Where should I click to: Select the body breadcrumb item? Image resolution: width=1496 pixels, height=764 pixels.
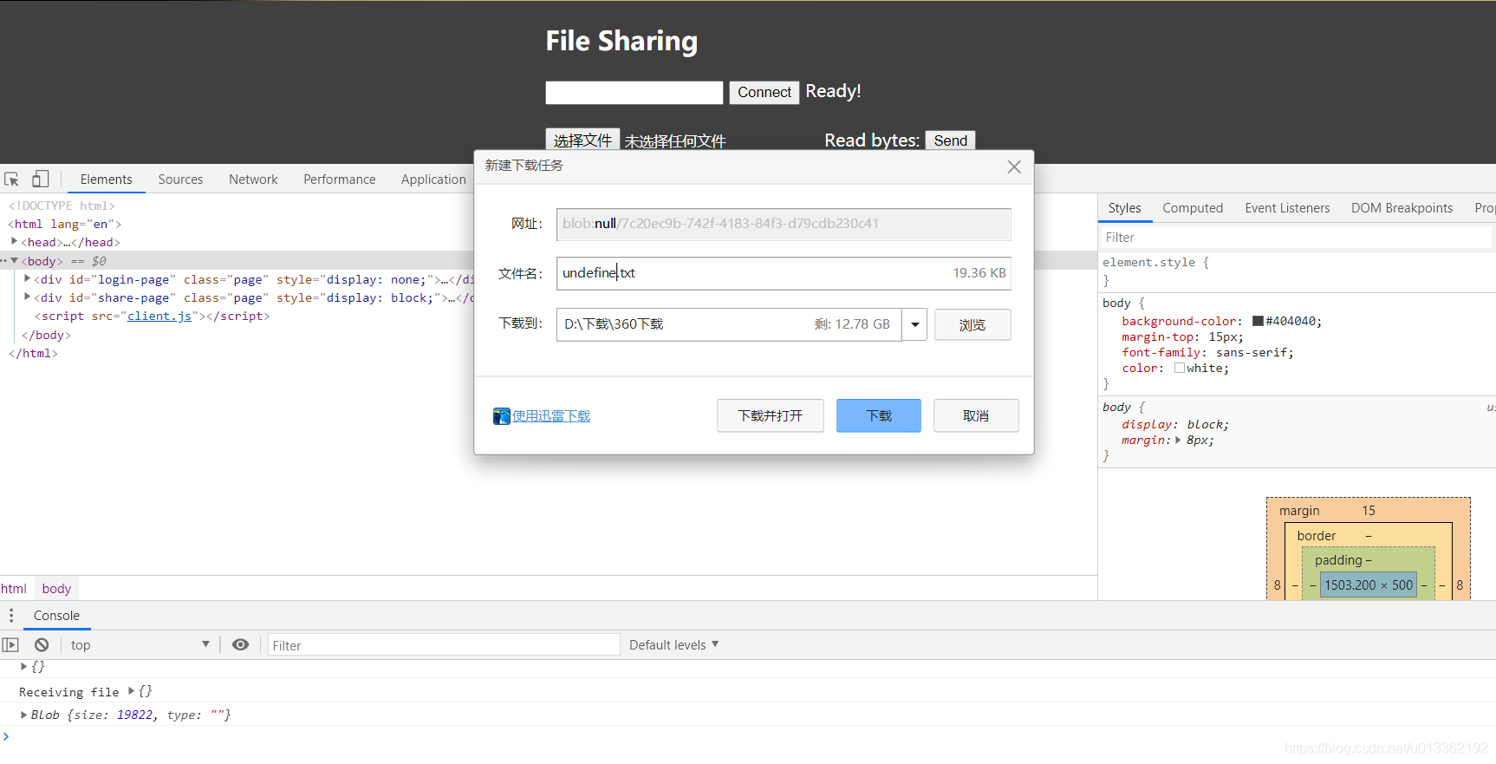pos(56,588)
